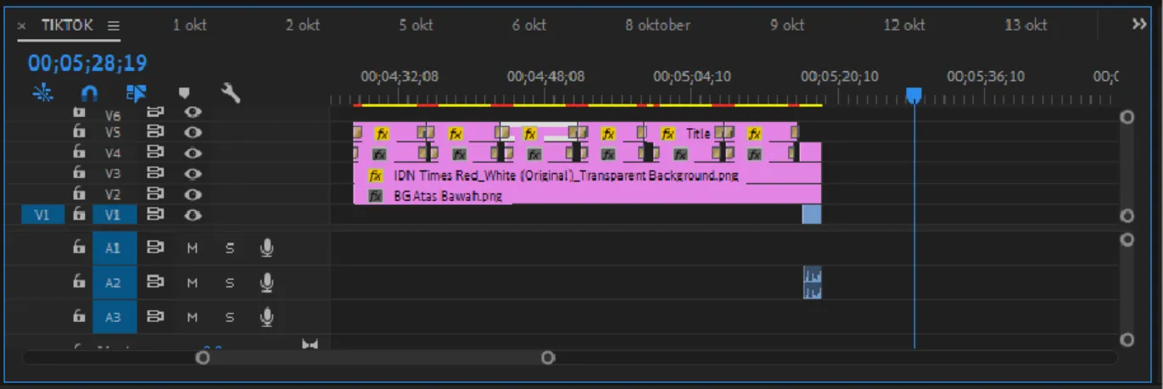This screenshot has height=389, width=1163.
Task: Solo audio track A3
Action: pyautogui.click(x=230, y=317)
